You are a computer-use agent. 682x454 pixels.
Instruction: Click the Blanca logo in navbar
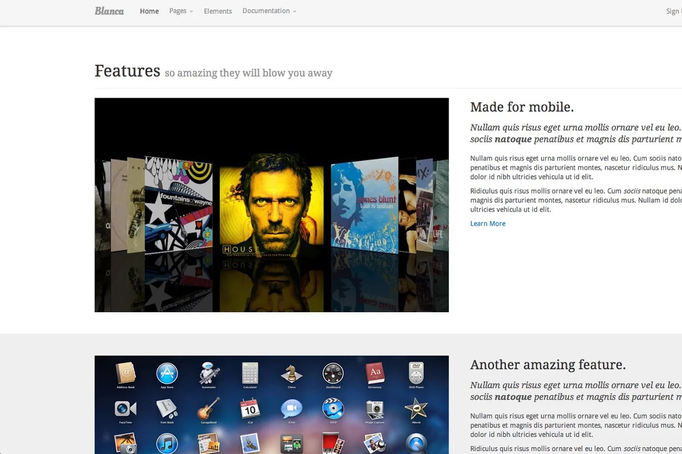point(109,11)
